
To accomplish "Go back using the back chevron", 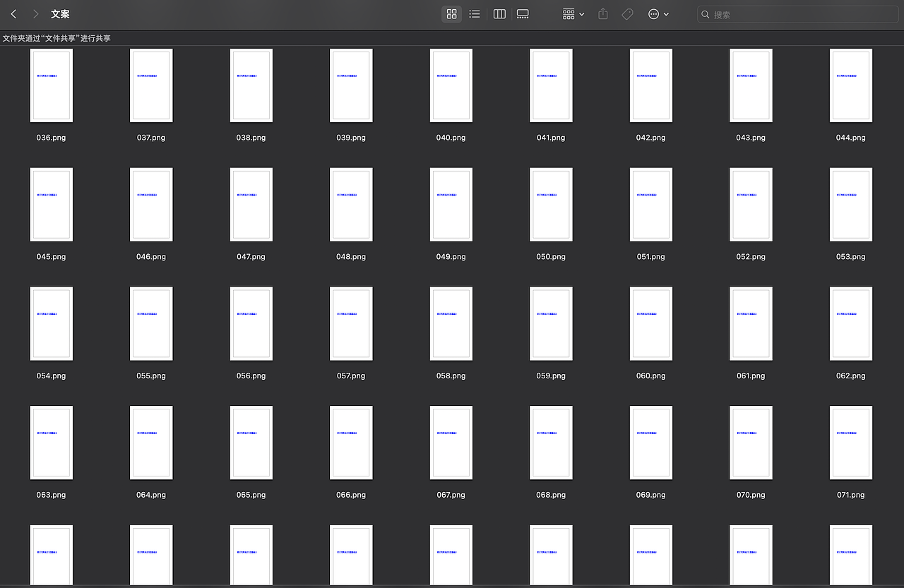I will (x=13, y=14).
